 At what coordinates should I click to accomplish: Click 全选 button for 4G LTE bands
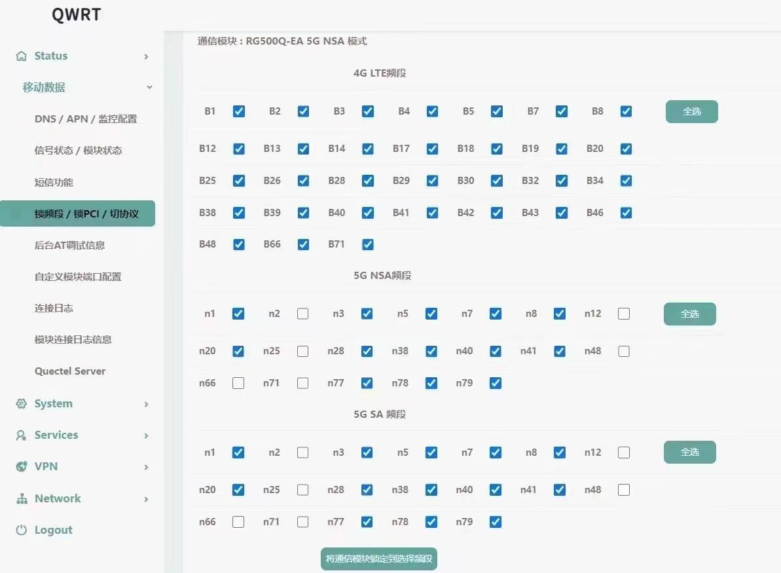point(691,111)
